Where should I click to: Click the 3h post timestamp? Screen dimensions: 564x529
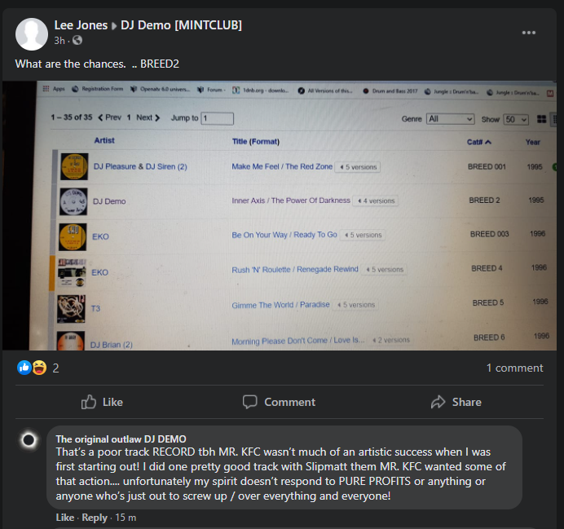click(59, 41)
